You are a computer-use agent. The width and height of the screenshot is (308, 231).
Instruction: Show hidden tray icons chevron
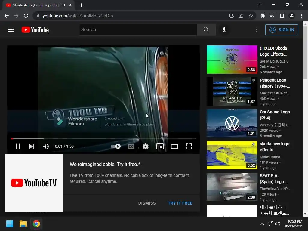(262, 224)
